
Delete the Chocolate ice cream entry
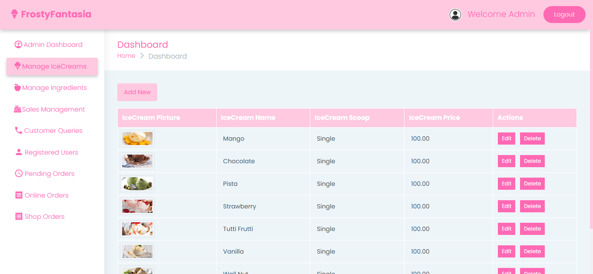(532, 161)
